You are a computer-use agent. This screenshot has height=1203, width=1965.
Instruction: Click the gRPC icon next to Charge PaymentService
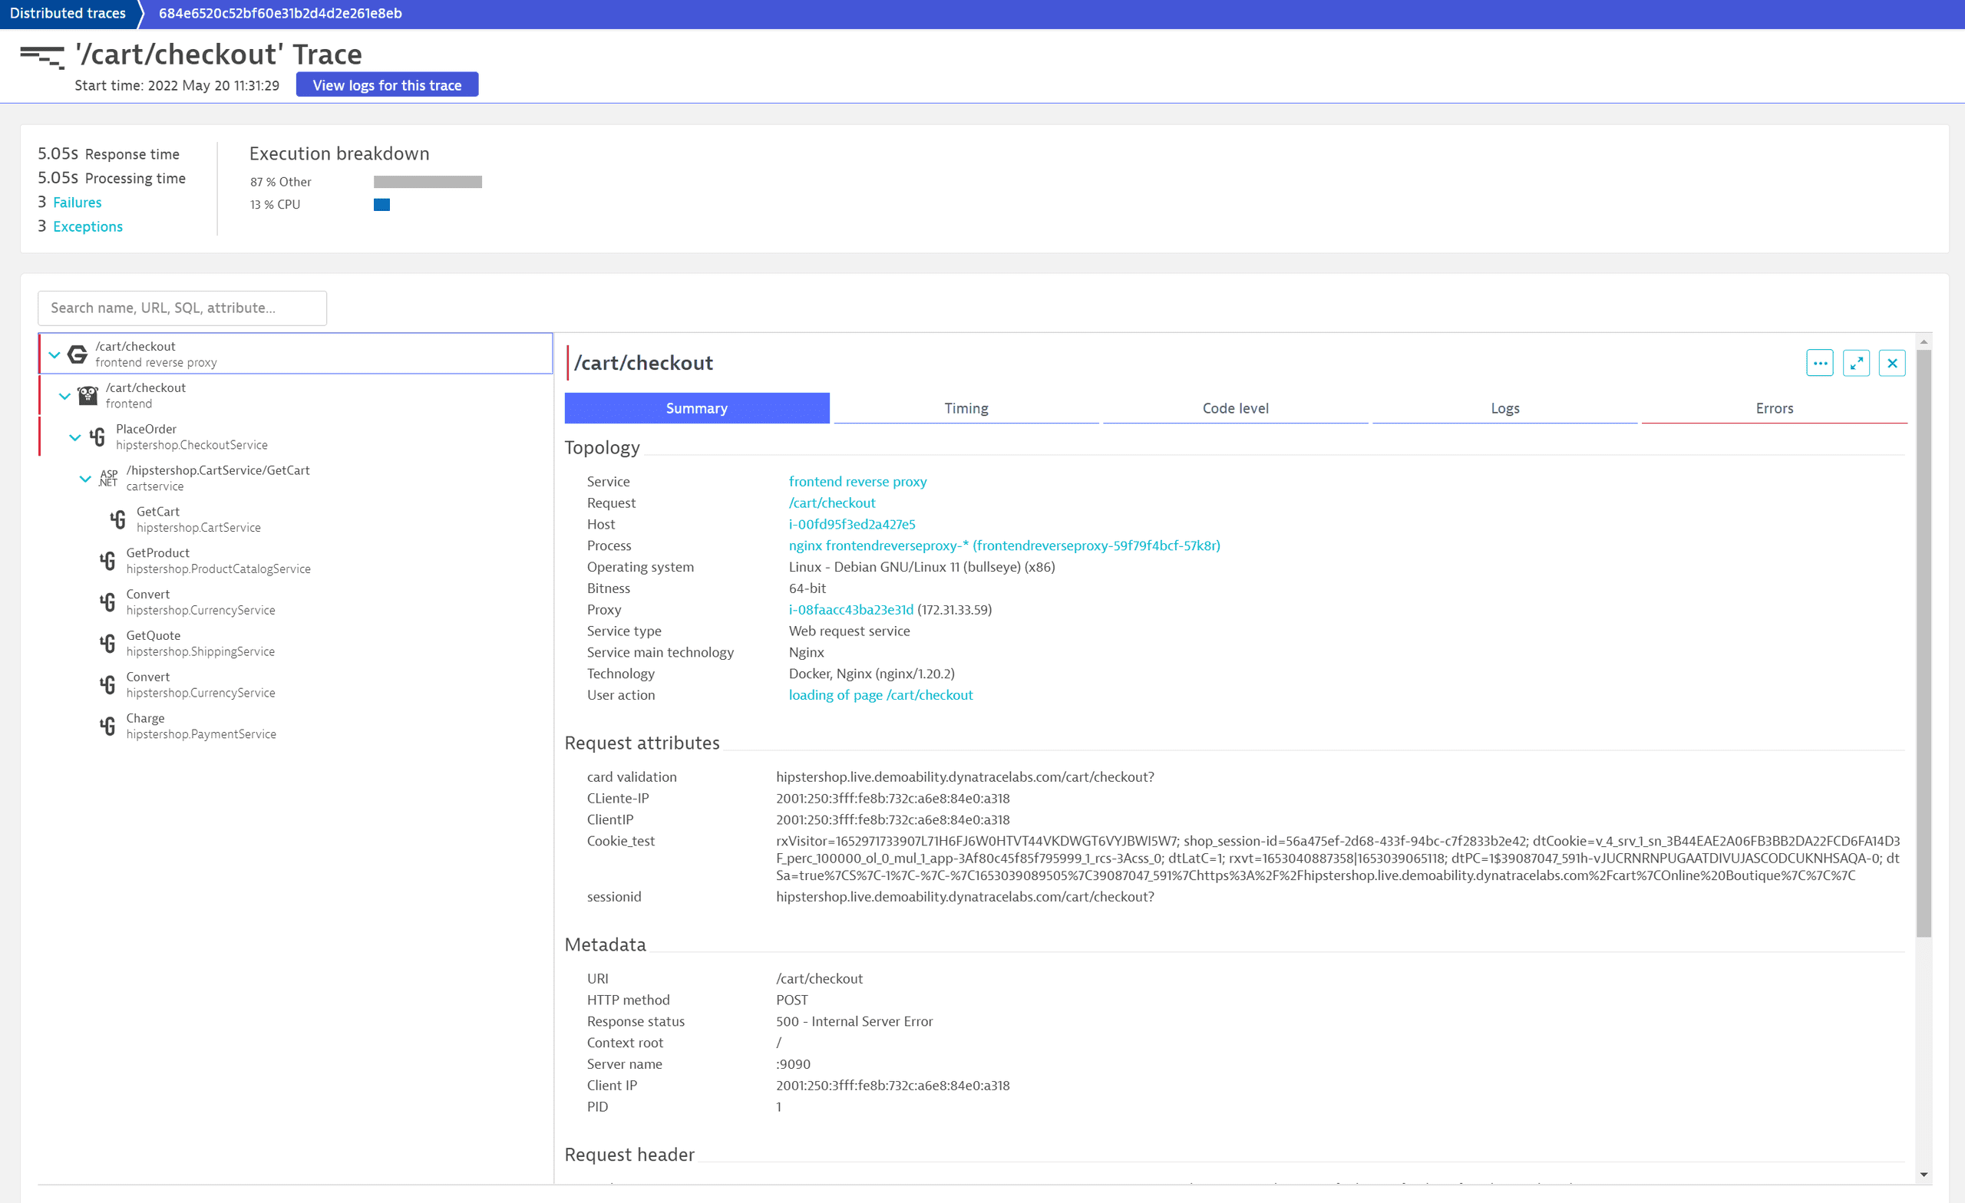[105, 727]
